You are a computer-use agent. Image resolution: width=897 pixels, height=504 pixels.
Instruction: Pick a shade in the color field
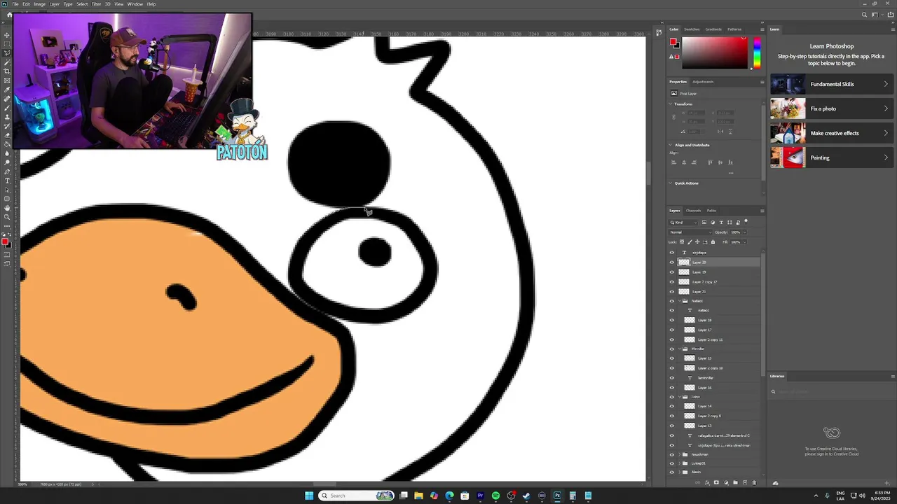[715, 52]
